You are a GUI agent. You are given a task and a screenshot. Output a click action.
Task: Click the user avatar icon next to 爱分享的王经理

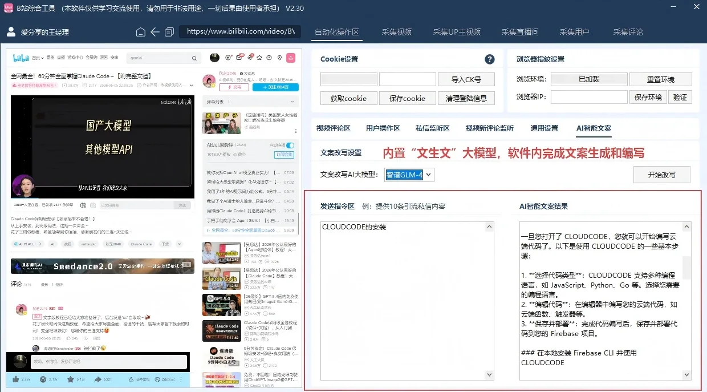click(x=11, y=32)
